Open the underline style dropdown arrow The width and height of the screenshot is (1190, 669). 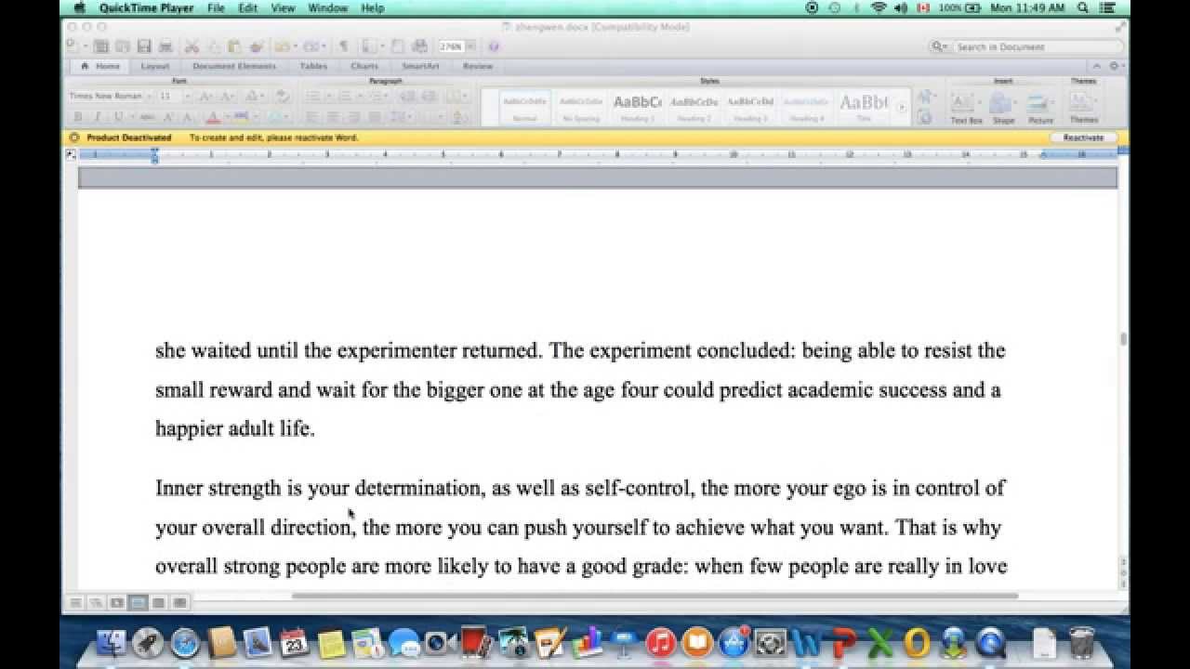click(x=130, y=117)
